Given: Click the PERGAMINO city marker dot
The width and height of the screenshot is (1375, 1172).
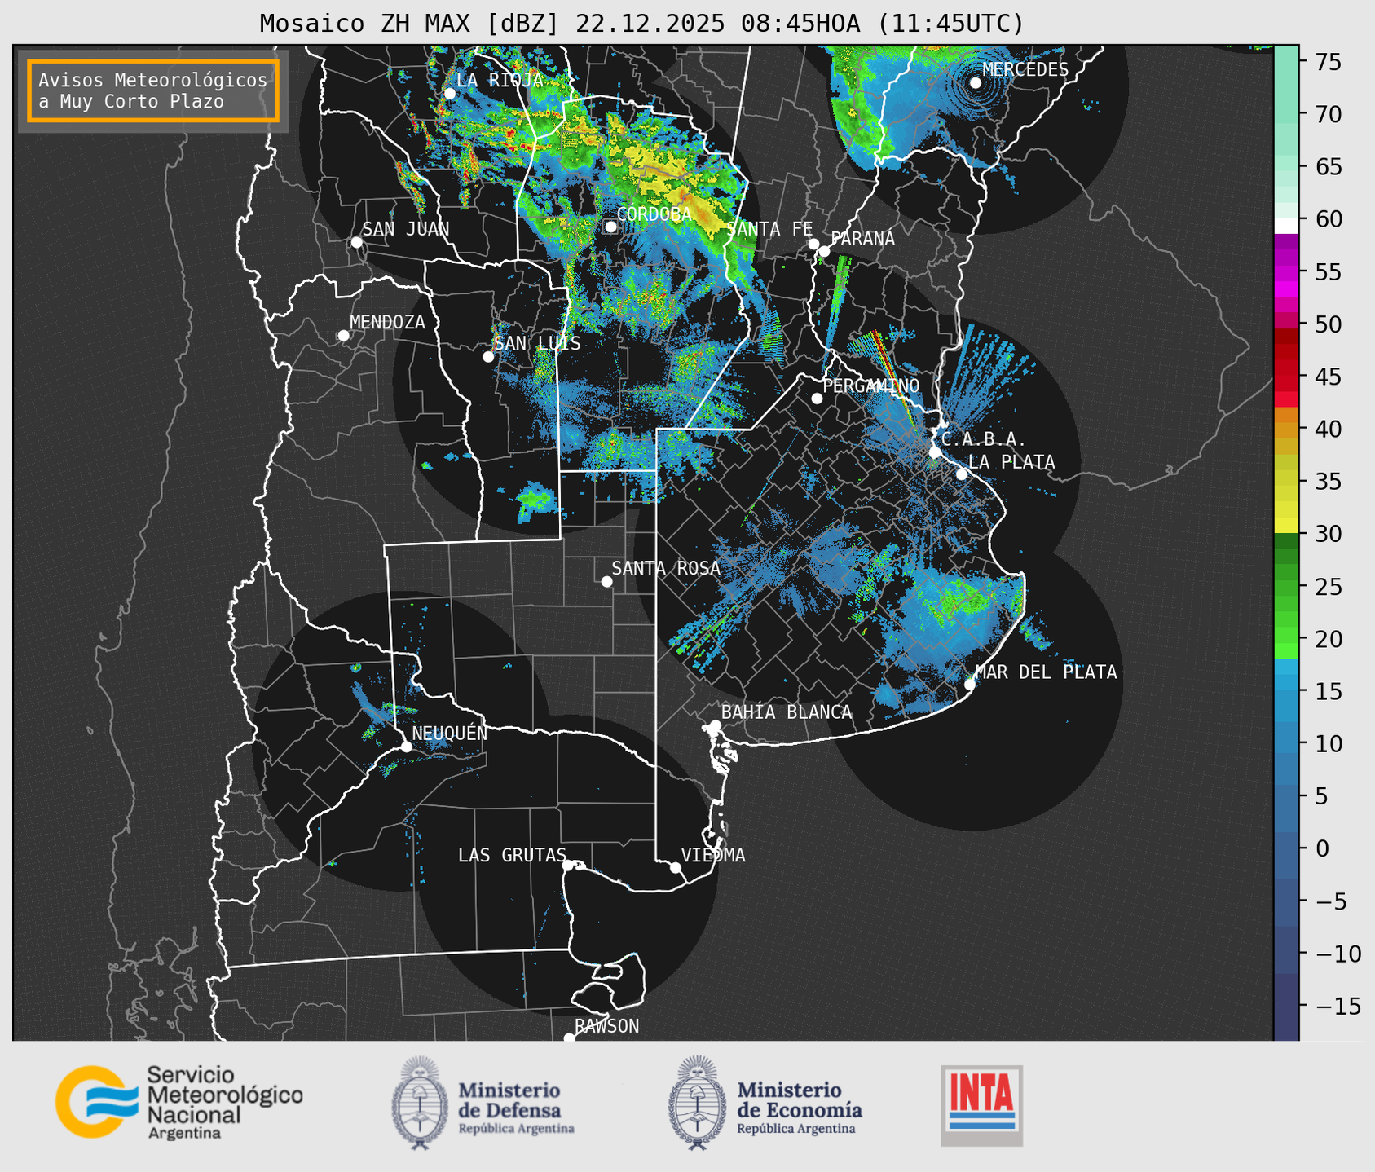Looking at the screenshot, I should pos(817,399).
